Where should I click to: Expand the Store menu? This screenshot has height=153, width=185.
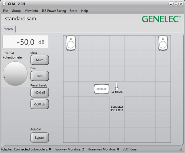(73, 11)
